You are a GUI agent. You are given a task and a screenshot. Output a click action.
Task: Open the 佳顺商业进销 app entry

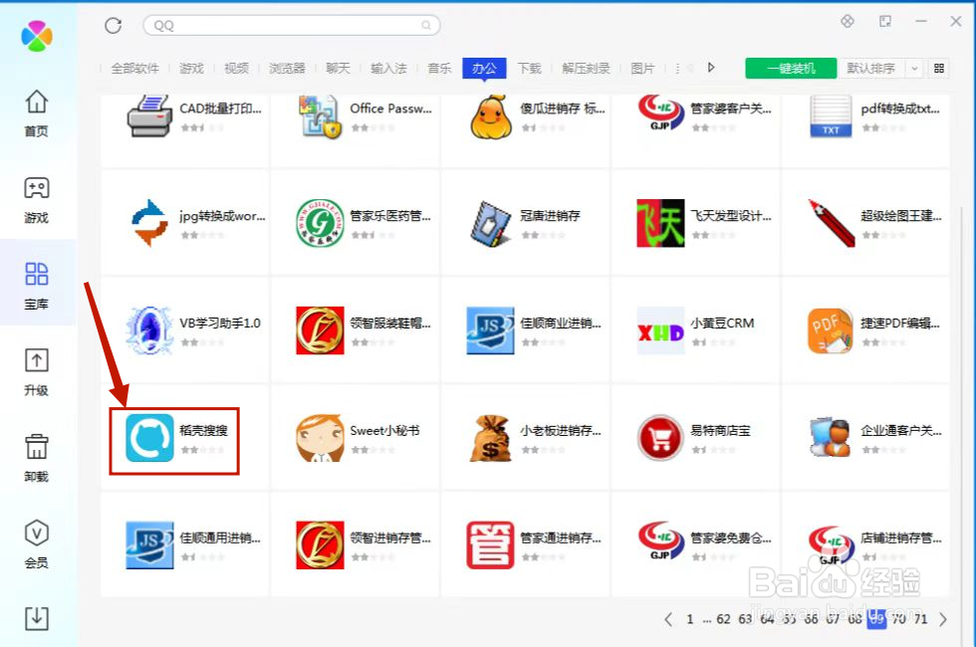[x=525, y=330]
